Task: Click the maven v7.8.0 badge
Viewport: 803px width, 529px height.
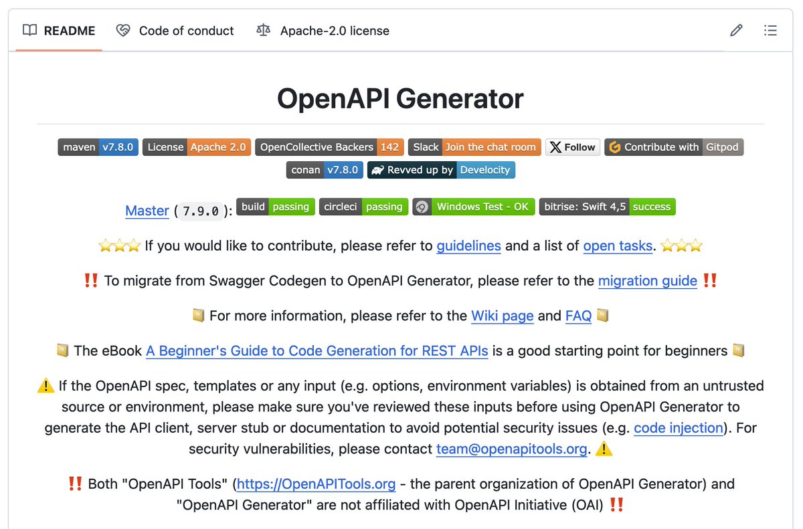Action: 98,147
